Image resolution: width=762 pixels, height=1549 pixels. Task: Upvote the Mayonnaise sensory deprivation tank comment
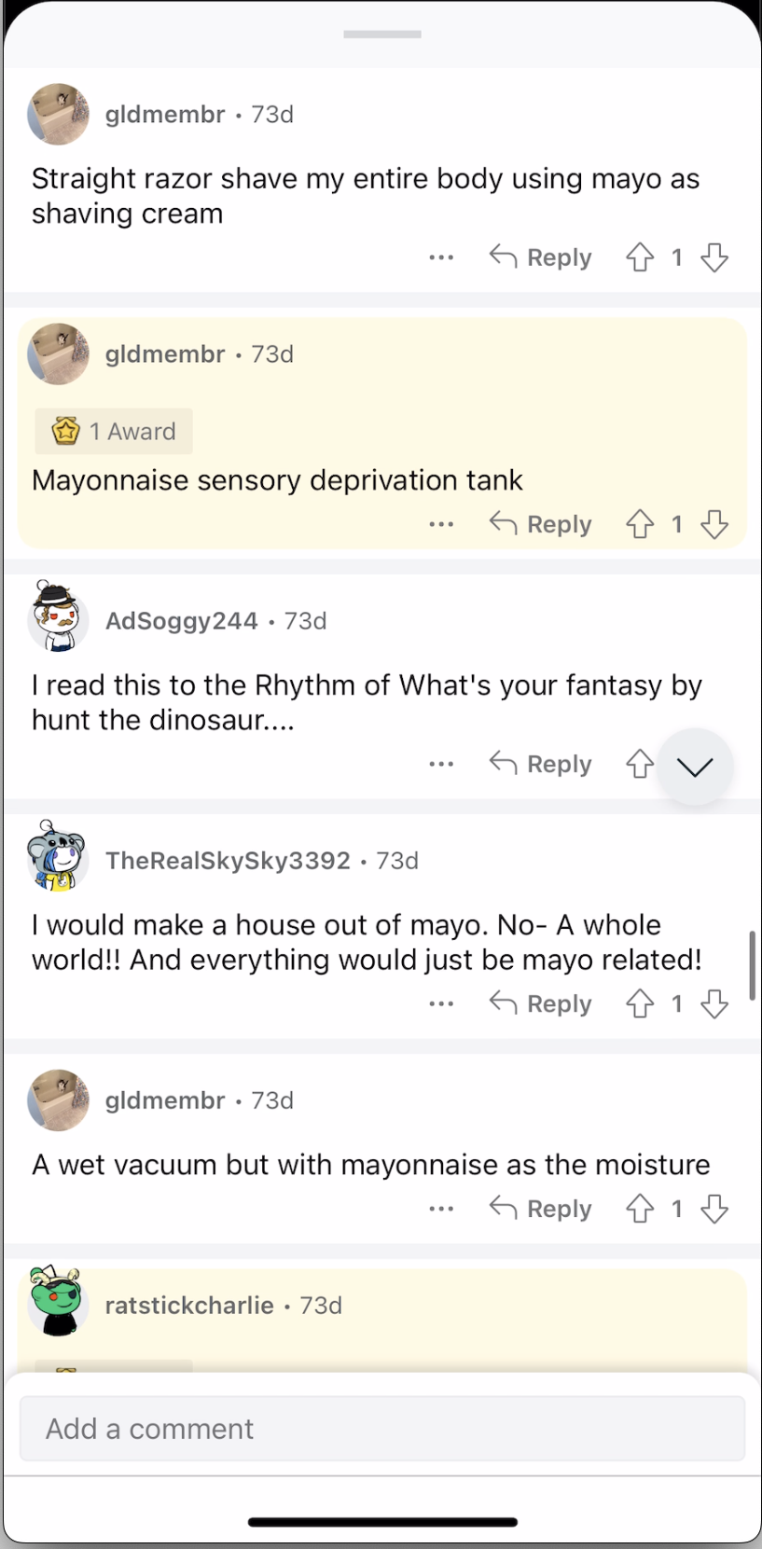tap(640, 524)
